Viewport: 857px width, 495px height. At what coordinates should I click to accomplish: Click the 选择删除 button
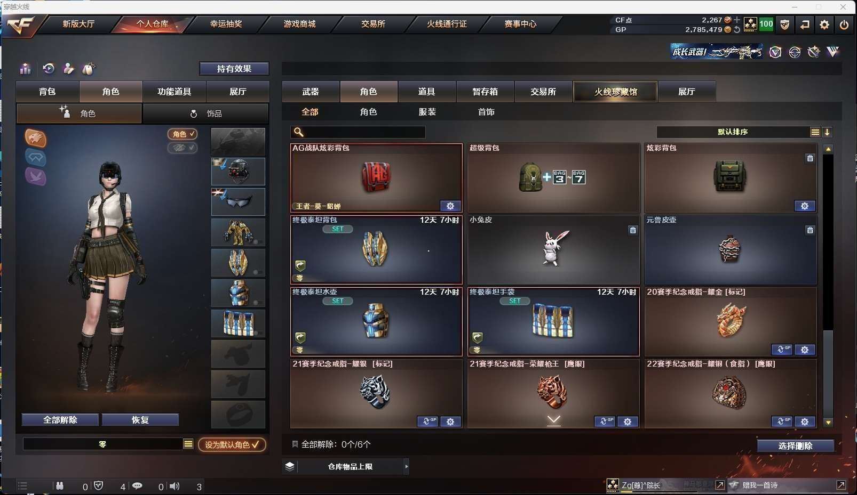(795, 446)
